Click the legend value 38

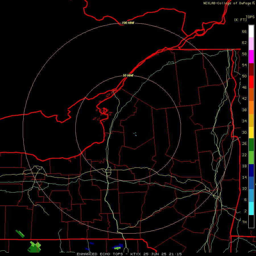[x=244, y=110]
